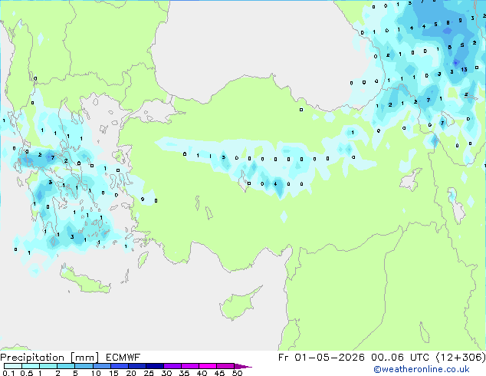The height and width of the screenshot is (376, 486).
Task: Click the 0.5–1 mm legend color swatch
Action: [x=31, y=366]
